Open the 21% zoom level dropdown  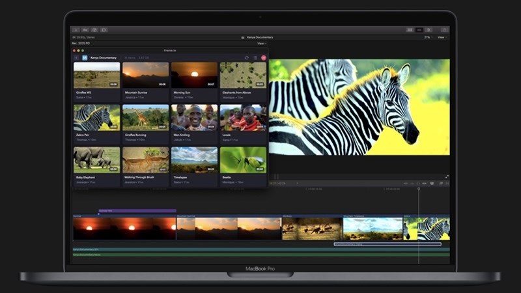pos(428,38)
